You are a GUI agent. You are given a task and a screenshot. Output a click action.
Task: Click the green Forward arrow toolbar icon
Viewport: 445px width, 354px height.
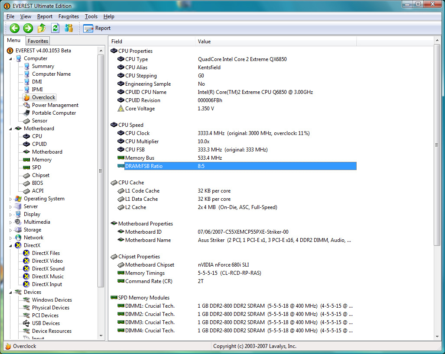click(x=28, y=28)
